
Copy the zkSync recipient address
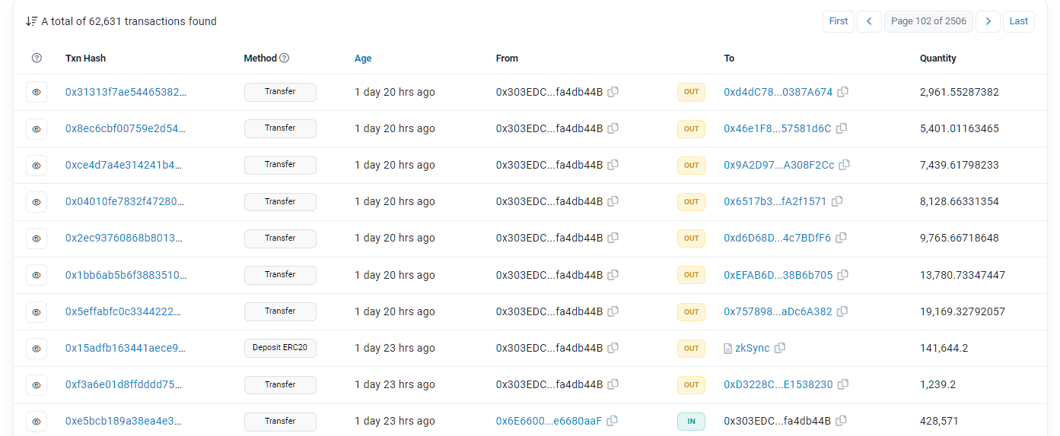[x=779, y=348]
